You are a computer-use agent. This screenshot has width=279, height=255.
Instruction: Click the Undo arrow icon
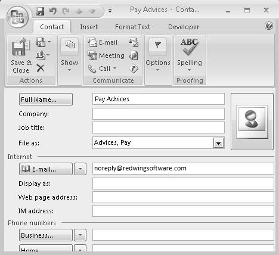(52, 11)
